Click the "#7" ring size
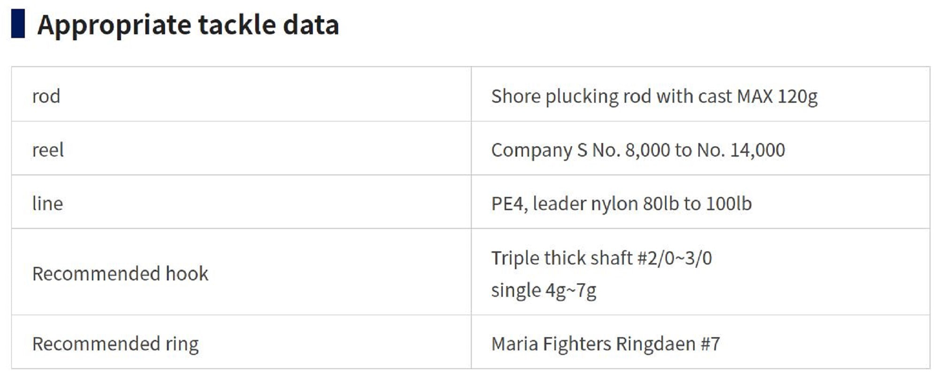The height and width of the screenshot is (378, 938). coord(710,344)
